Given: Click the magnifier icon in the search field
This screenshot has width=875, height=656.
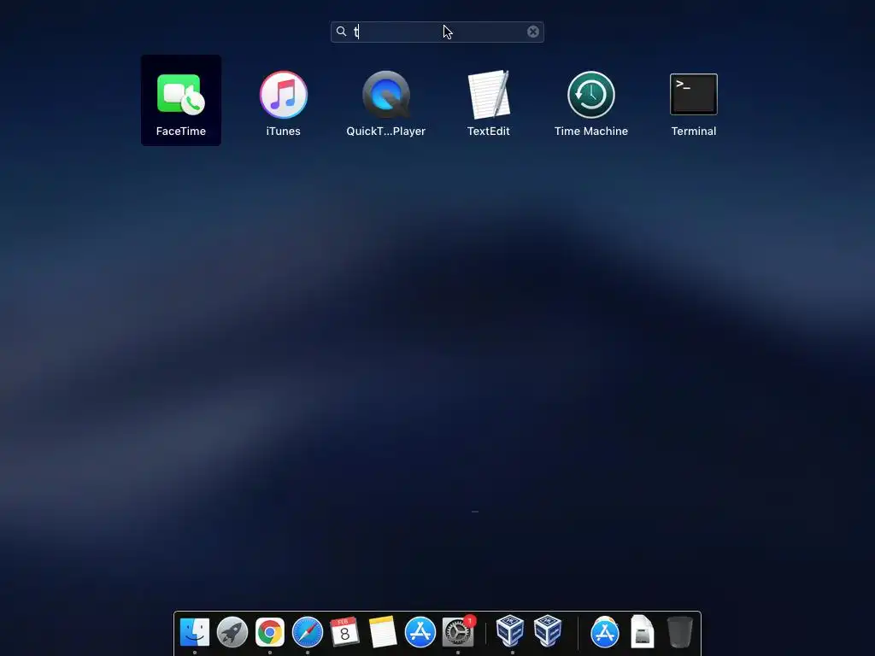Looking at the screenshot, I should [342, 32].
